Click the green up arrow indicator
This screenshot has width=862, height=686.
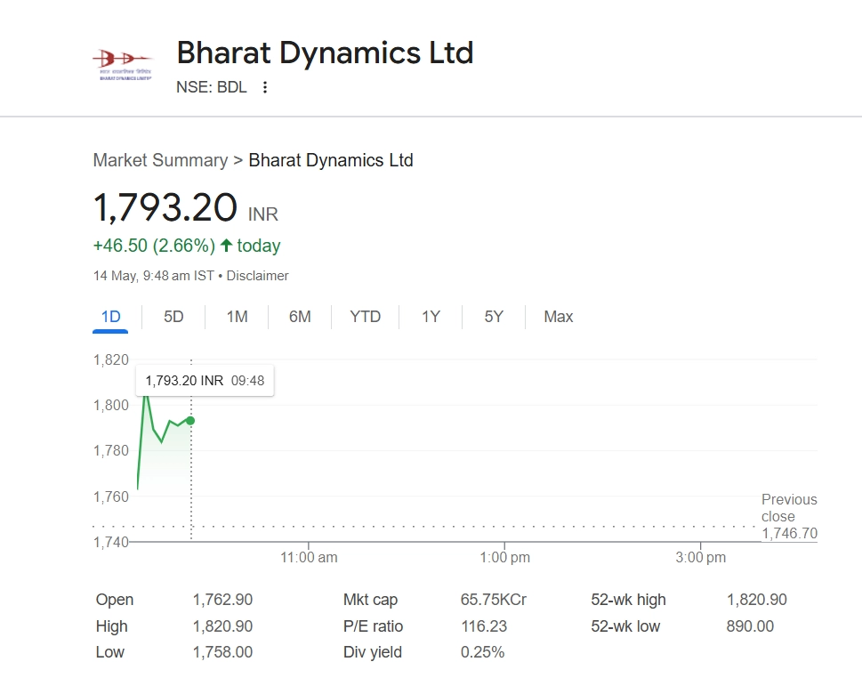(x=226, y=246)
